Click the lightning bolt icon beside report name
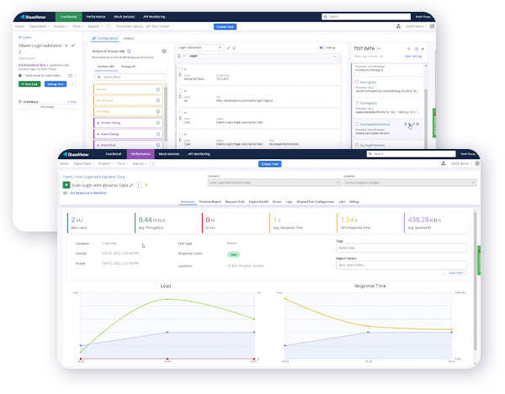Viewport: 505px width, 394px height. [x=146, y=185]
